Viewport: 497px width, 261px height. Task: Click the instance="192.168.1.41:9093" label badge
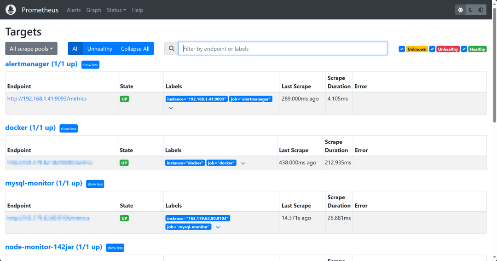pyautogui.click(x=196, y=99)
